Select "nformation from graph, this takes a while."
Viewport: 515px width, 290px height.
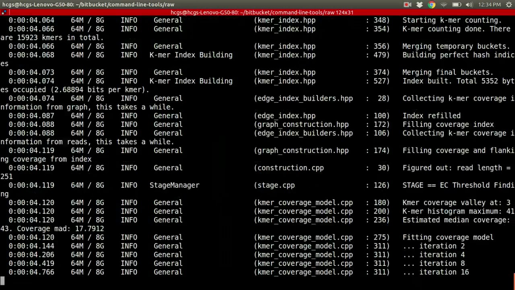(x=87, y=107)
